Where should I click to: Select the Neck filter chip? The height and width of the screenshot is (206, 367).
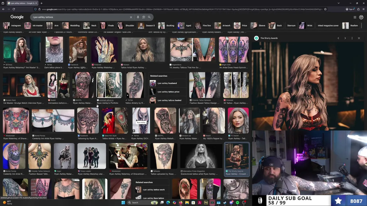tap(91, 25)
